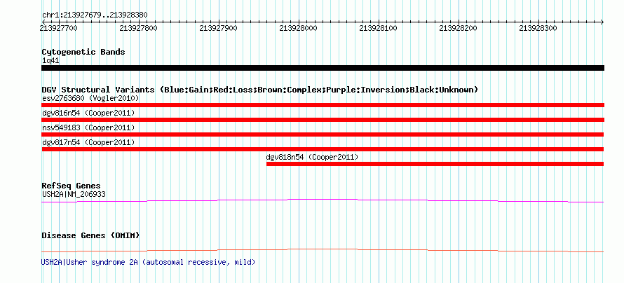Open the USH2A Usher syndrome 2A link

tap(148, 262)
